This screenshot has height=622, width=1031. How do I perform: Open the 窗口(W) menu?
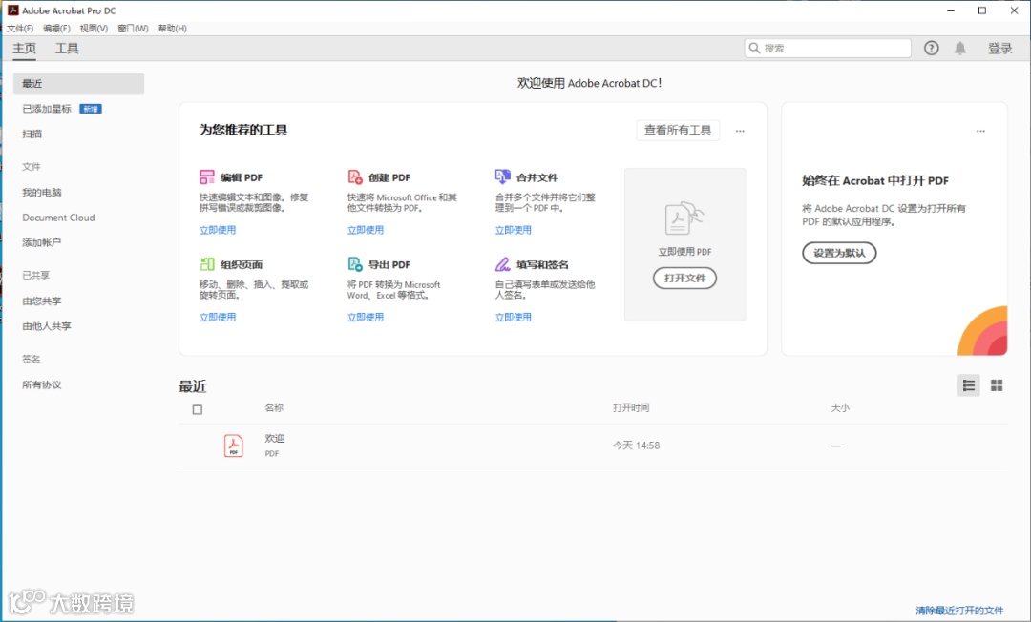[133, 29]
